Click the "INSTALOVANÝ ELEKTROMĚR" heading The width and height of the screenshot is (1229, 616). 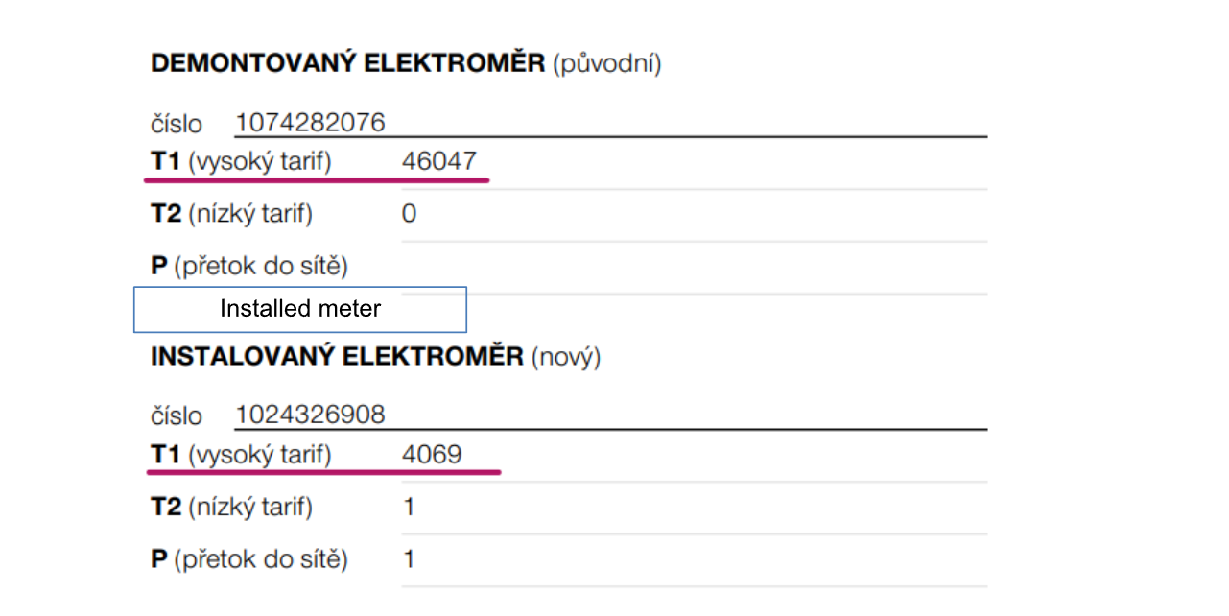pyautogui.click(x=337, y=357)
